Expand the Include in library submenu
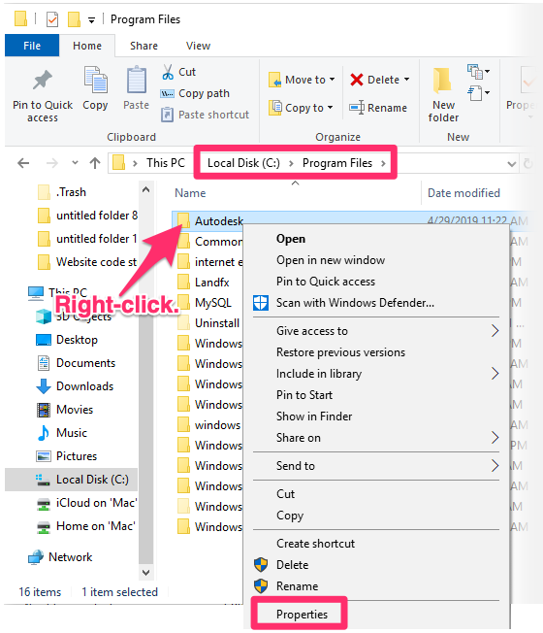Image resolution: width=543 pixels, height=633 pixels. tap(376, 374)
